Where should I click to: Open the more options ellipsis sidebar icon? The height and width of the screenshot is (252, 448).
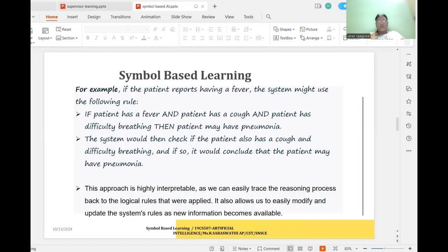click(409, 151)
